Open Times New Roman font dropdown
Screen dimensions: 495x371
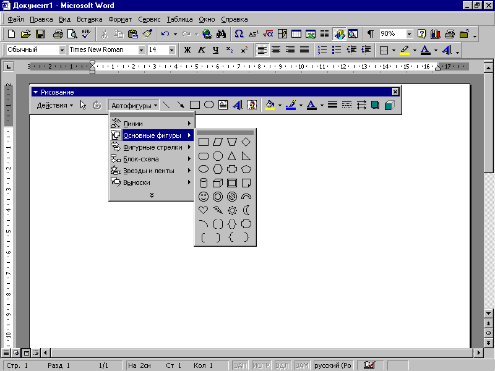(142, 50)
